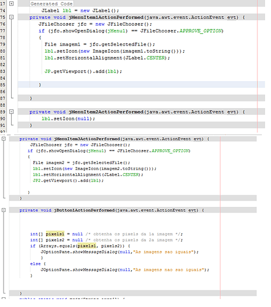The height and width of the screenshot is (307, 271).
Task: Click the JLabel.CENTER constant on line 81
Action: (156, 58)
